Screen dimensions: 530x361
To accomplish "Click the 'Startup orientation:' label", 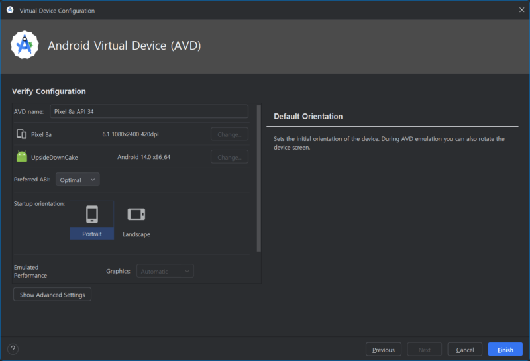I will [x=39, y=203].
